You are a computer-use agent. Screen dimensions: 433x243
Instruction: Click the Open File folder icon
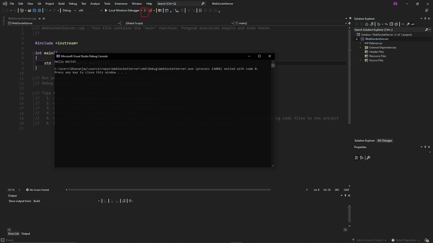29,10
